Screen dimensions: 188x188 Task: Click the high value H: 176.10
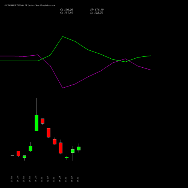pyautogui.click(x=97, y=10)
